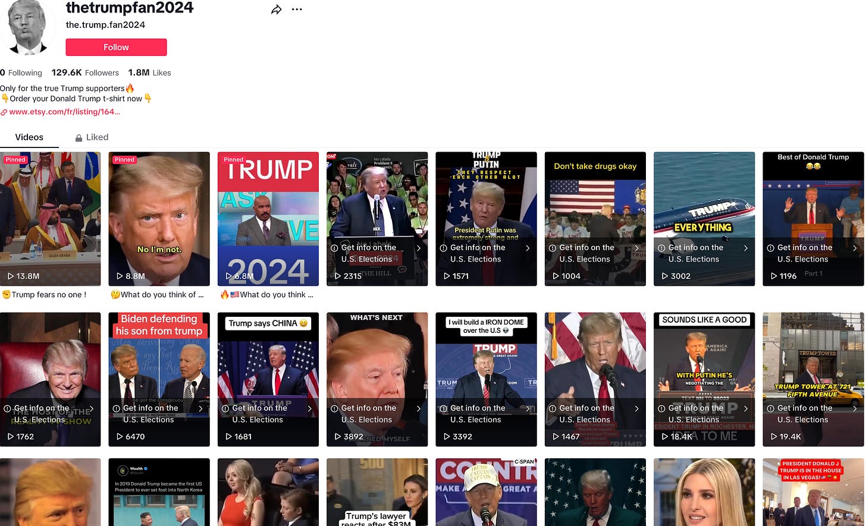Expand elections info chevron on 3002-view video
The height and width of the screenshot is (526, 866).
(746, 248)
